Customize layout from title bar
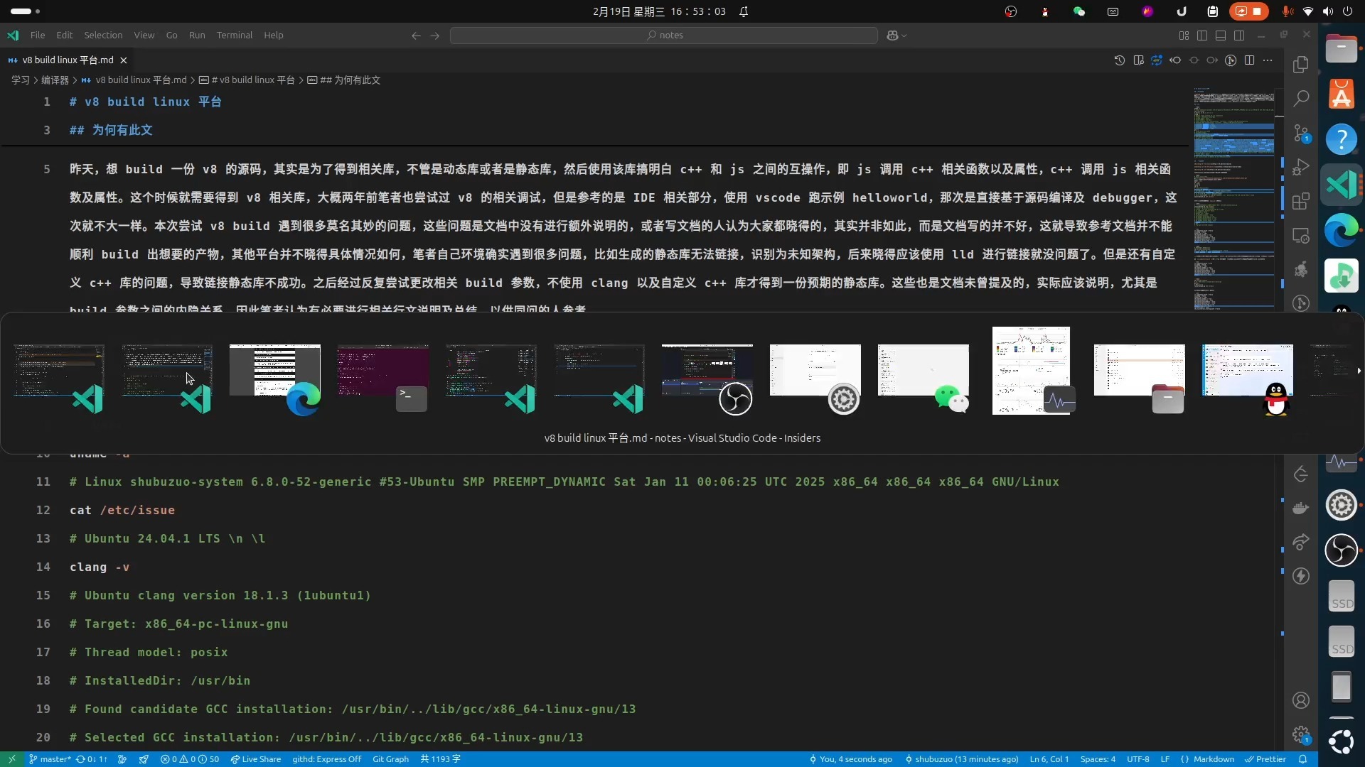1365x767 pixels. 1184,36
